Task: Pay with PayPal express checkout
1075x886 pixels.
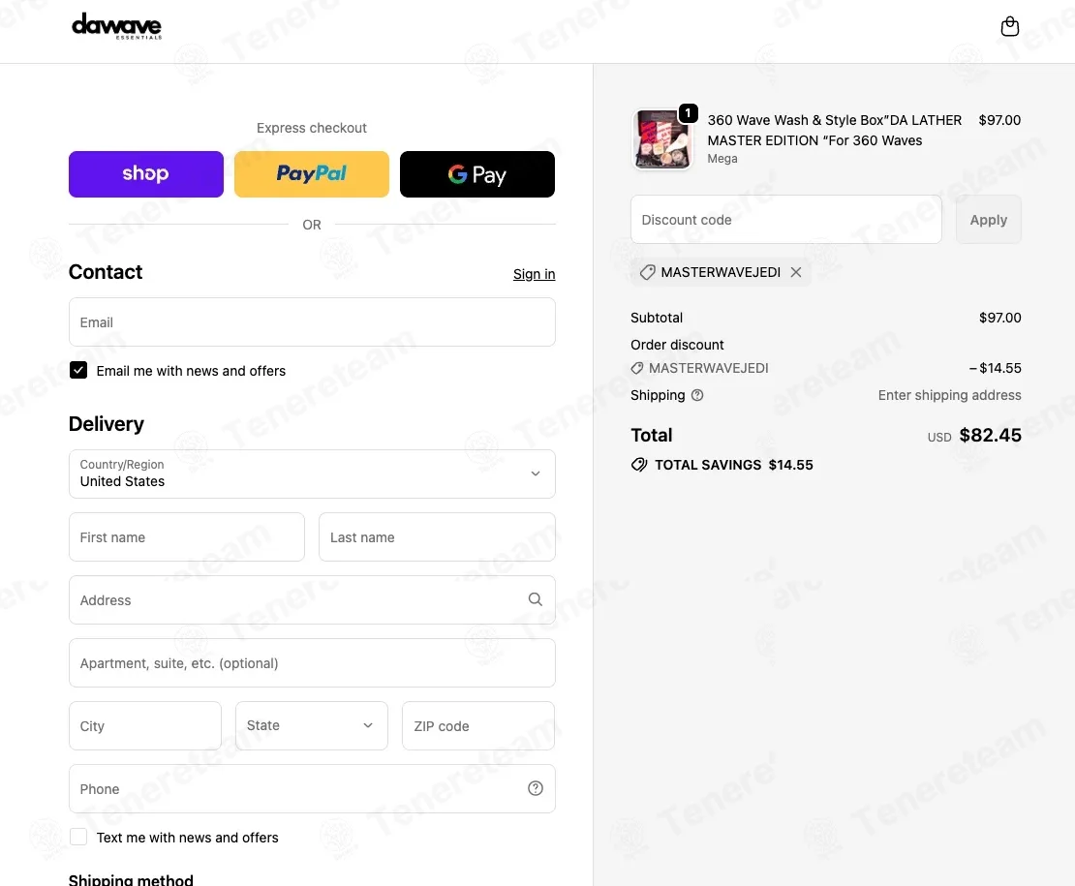Action: 312,174
